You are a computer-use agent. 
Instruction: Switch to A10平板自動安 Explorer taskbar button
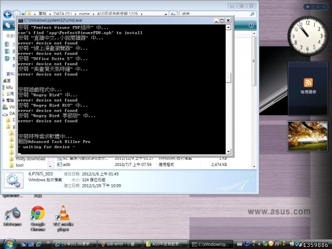tap(166, 244)
